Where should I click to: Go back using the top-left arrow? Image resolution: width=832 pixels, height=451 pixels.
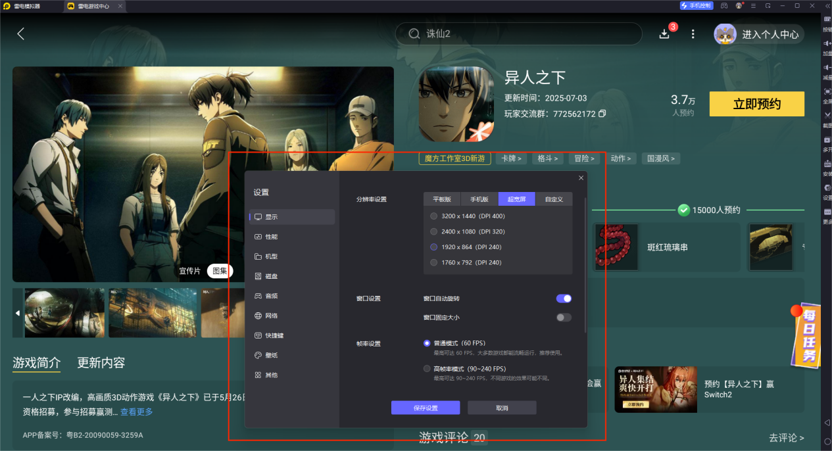[x=20, y=34]
